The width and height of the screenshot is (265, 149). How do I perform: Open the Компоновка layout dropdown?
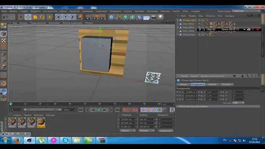click(x=246, y=11)
